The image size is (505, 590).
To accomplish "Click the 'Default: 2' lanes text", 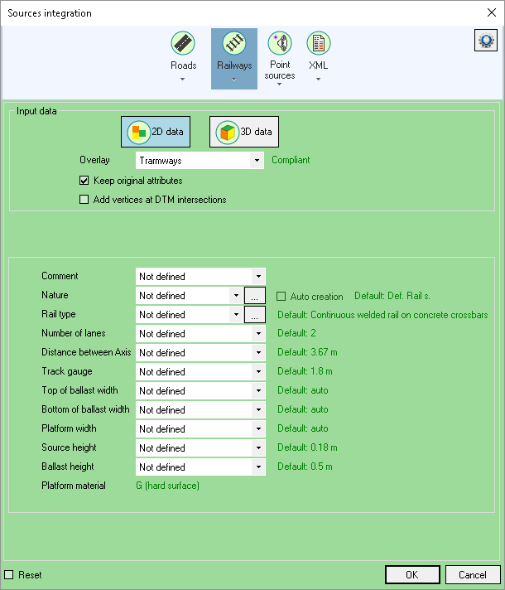I will tap(296, 333).
